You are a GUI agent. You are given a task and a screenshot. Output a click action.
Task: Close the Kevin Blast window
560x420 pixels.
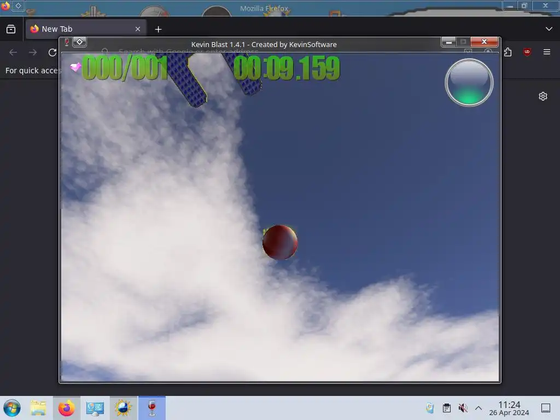484,42
